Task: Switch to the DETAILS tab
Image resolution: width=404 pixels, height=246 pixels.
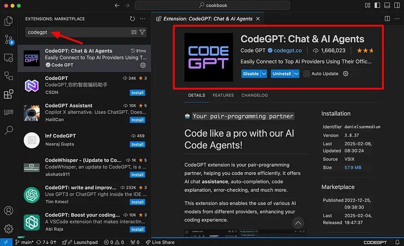Action: [197, 95]
